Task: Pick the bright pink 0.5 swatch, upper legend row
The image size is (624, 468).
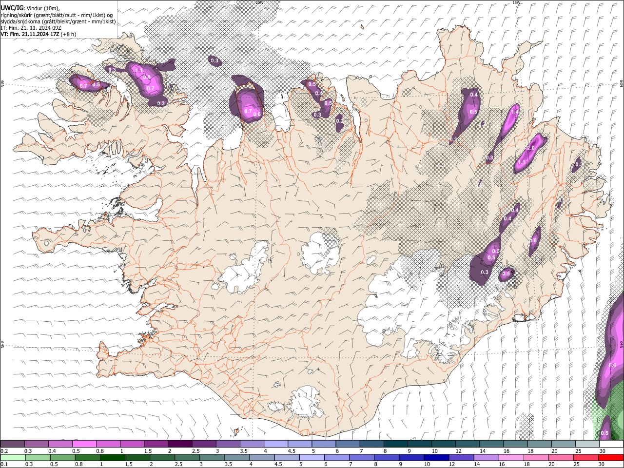Action: click(84, 444)
